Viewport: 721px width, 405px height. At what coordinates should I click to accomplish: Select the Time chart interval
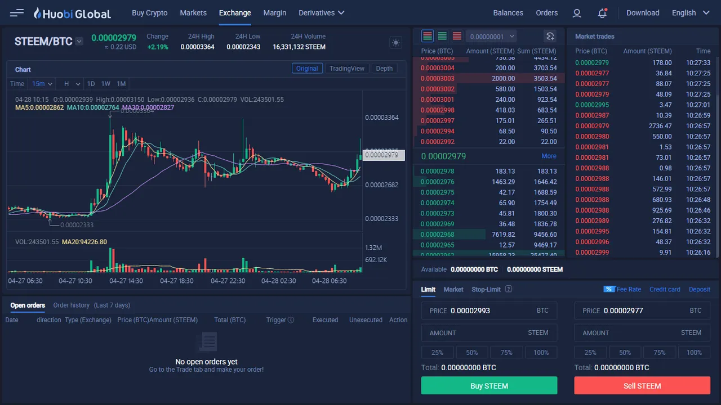[x=17, y=84]
